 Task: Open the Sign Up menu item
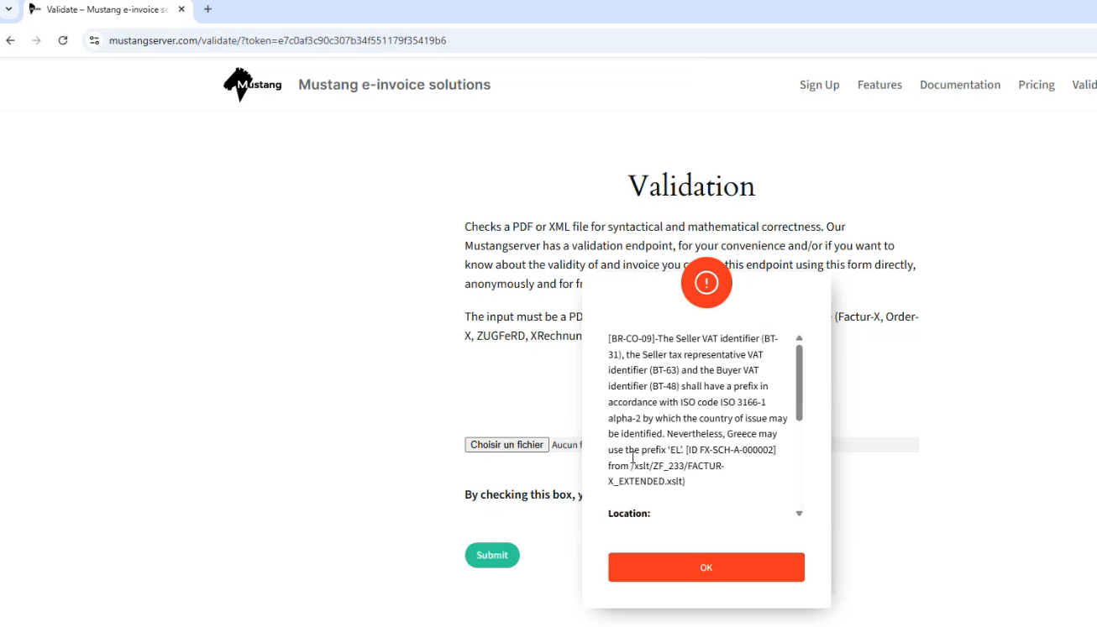819,85
